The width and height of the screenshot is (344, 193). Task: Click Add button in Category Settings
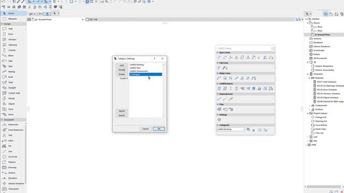click(x=122, y=65)
